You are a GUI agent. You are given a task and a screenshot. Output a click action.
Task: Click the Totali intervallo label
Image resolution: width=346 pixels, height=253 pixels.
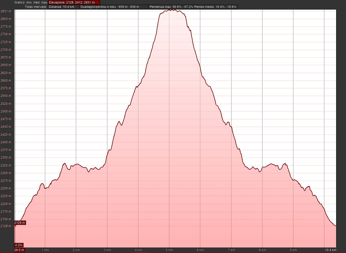point(36,7)
